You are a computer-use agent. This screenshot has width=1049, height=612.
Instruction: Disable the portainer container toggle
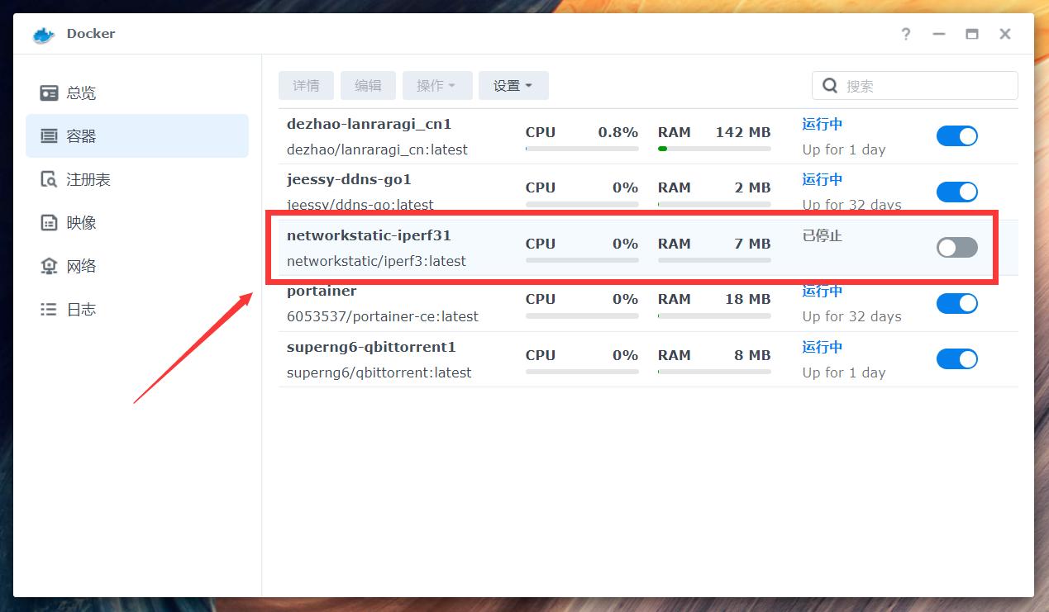pos(956,303)
